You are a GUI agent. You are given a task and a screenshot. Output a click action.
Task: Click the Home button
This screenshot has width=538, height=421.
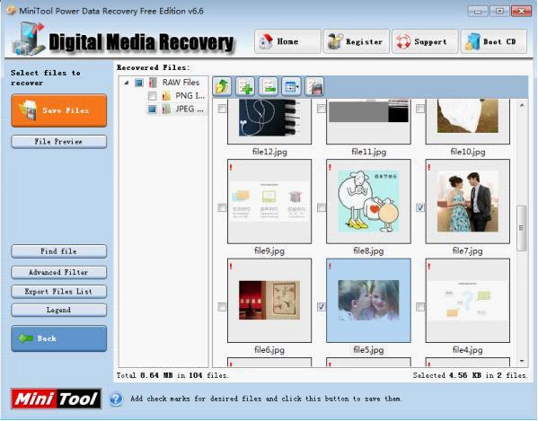(287, 41)
